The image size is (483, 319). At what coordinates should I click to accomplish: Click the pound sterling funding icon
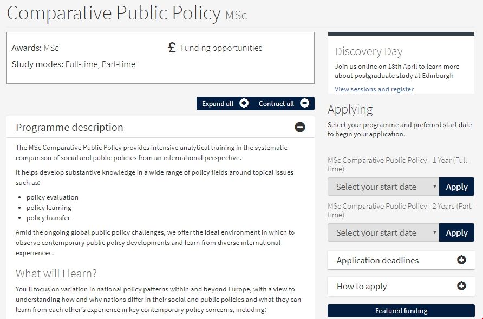pyautogui.click(x=172, y=48)
